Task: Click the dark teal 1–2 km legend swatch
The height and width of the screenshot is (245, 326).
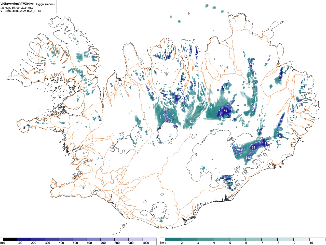Action: 173,239
